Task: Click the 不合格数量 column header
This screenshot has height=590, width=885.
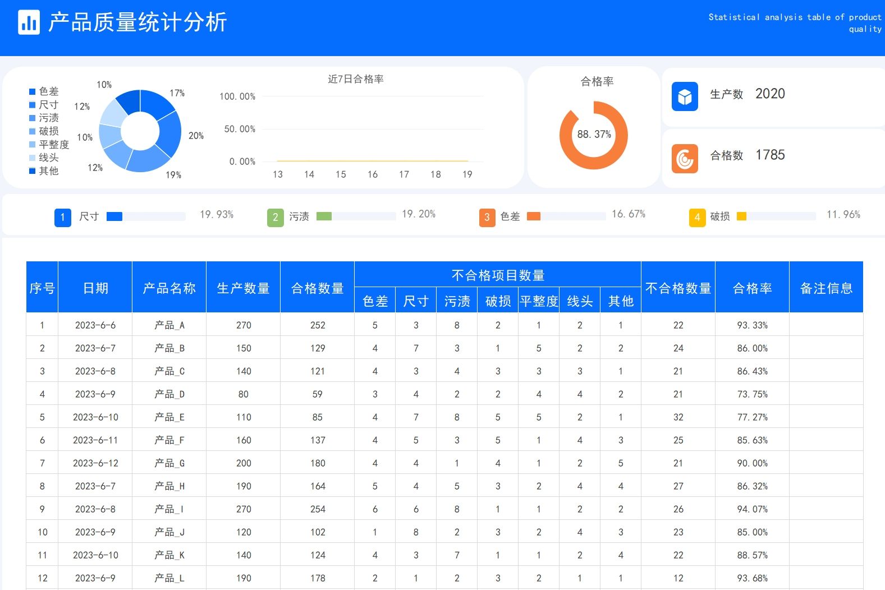Action: [678, 287]
